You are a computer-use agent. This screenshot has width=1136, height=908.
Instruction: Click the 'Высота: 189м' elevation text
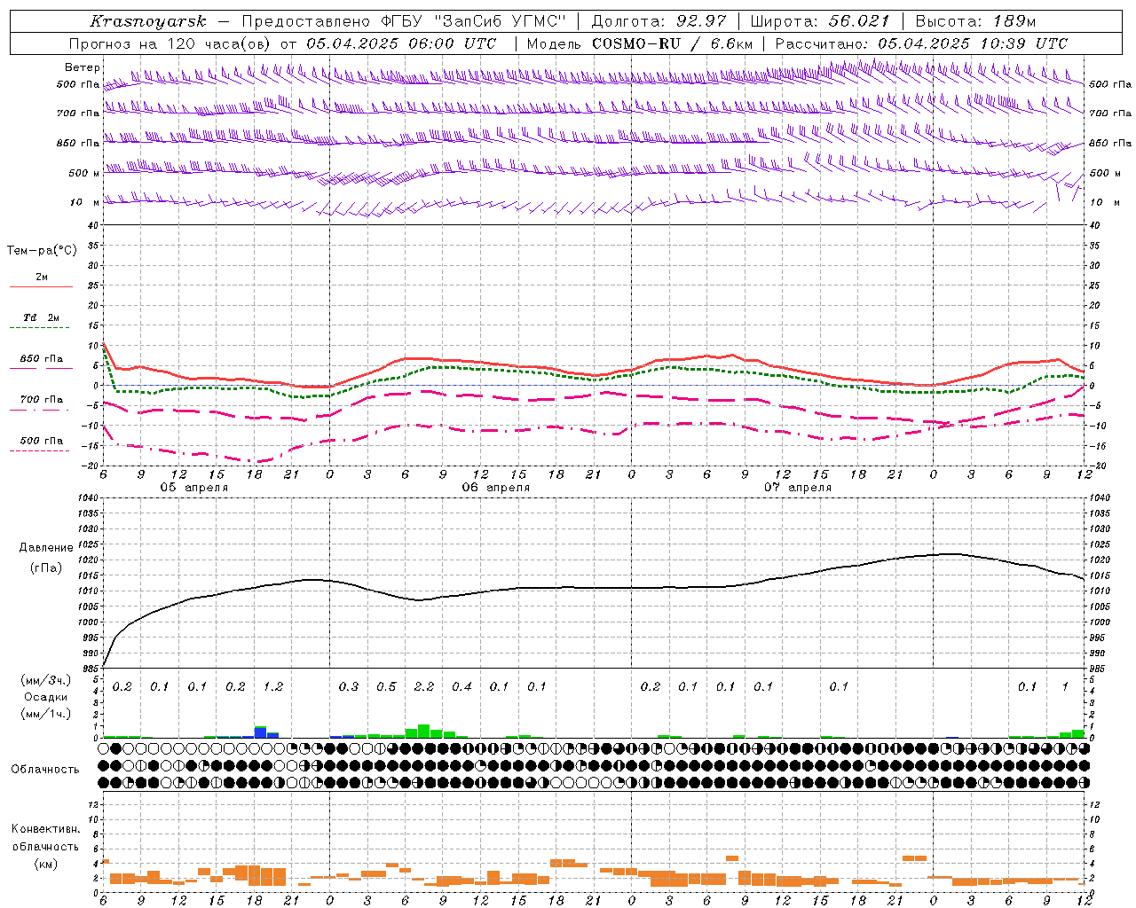pyautogui.click(x=975, y=21)
